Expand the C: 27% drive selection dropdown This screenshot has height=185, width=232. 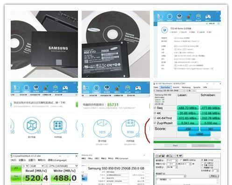tap(62, 166)
